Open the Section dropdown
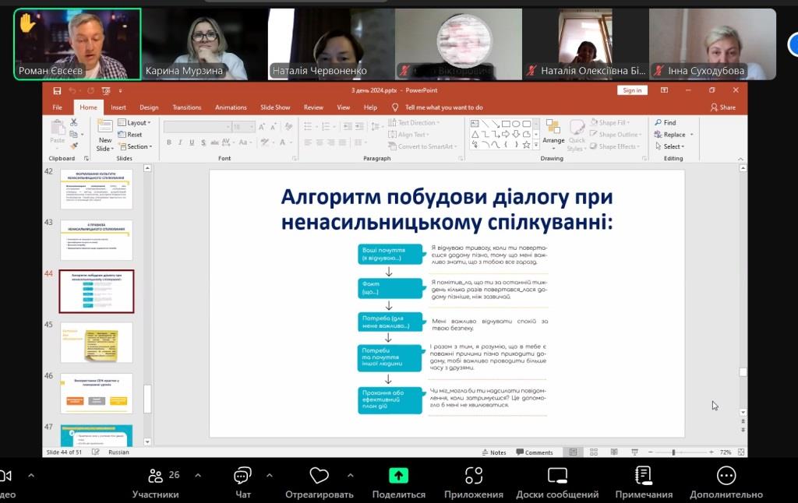Screen dimensions: 798x503 pos(136,146)
